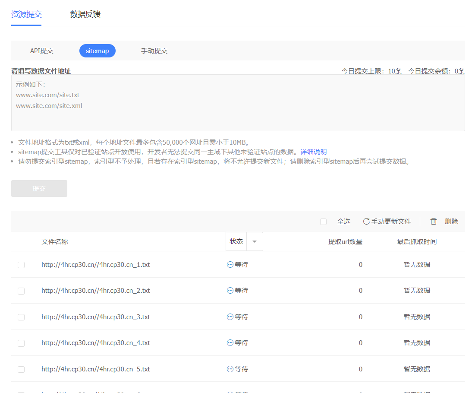The width and height of the screenshot is (475, 393).
Task: Check the checkbox for 4hr.cp30.cn_1.txt
Action: [x=21, y=265]
